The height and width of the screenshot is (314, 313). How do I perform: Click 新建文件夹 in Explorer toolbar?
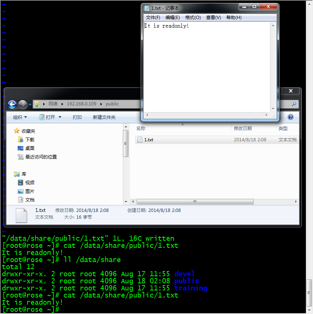tap(104, 117)
